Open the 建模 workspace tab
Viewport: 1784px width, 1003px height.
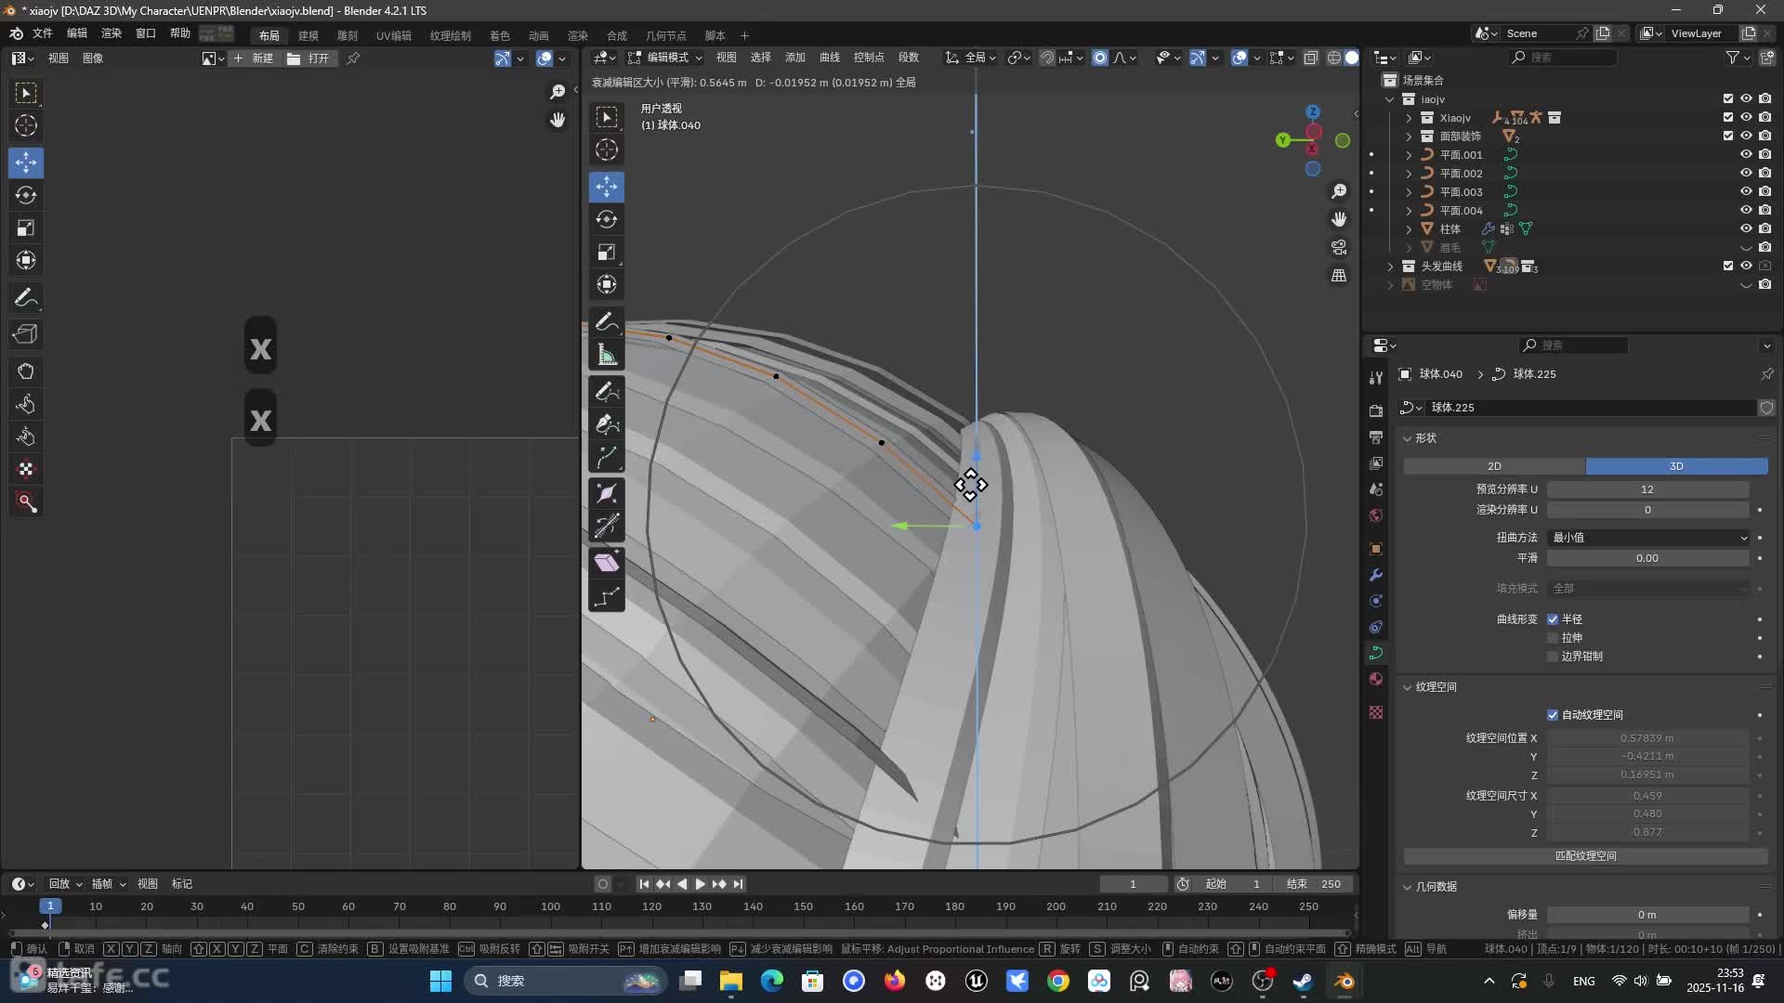pos(308,35)
